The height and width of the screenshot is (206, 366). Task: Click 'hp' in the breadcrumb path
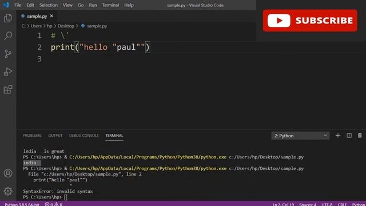(50, 26)
